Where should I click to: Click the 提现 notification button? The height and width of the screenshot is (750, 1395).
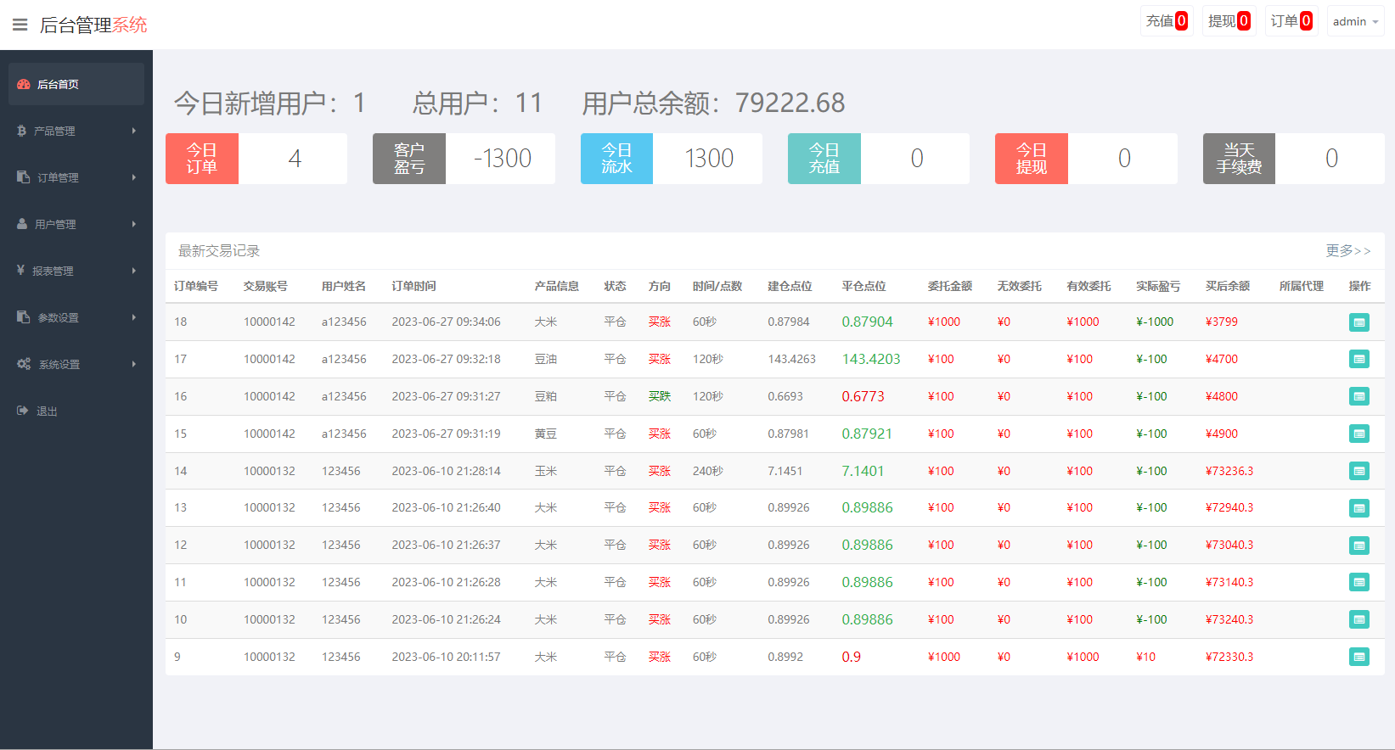(x=1229, y=21)
